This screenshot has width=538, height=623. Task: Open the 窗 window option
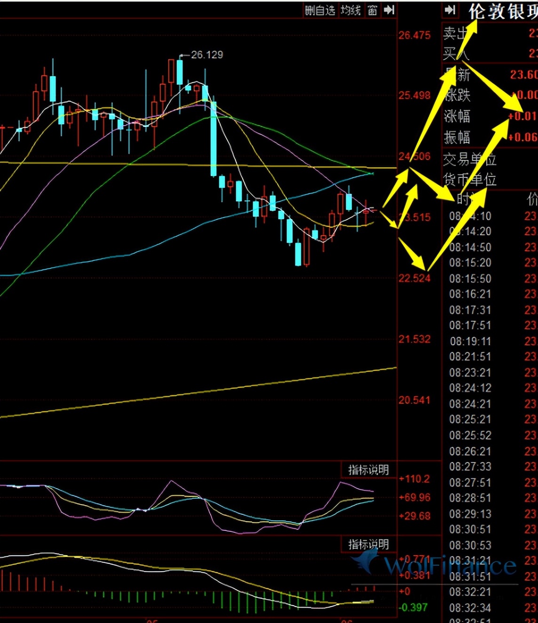point(372,10)
